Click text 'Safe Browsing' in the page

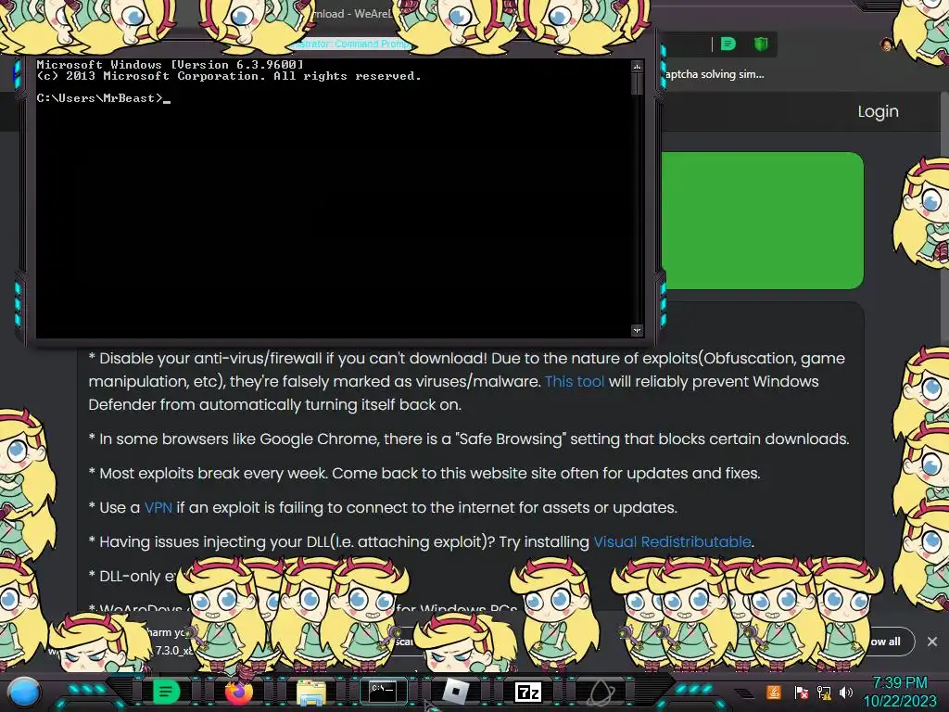click(511, 439)
